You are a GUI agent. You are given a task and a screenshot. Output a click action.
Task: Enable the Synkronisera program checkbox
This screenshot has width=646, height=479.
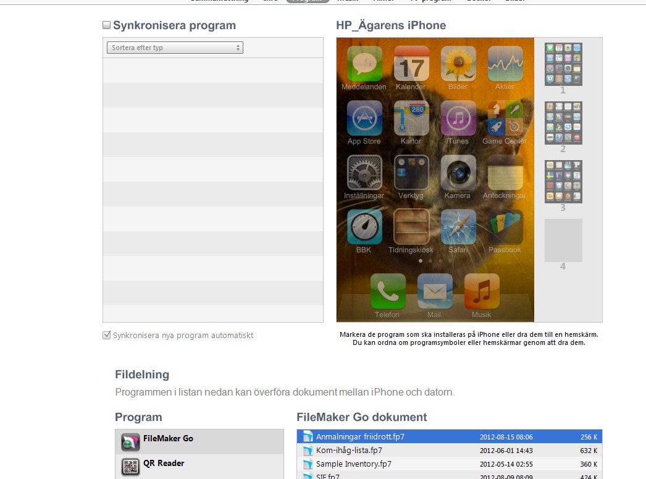[107, 25]
